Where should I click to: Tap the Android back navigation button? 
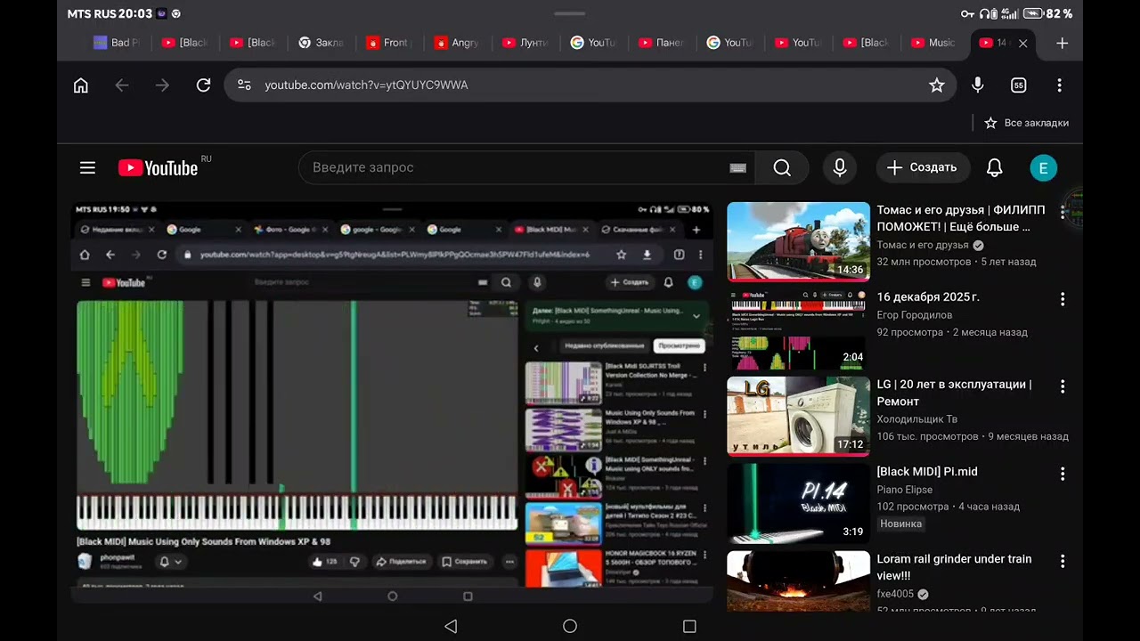point(451,626)
